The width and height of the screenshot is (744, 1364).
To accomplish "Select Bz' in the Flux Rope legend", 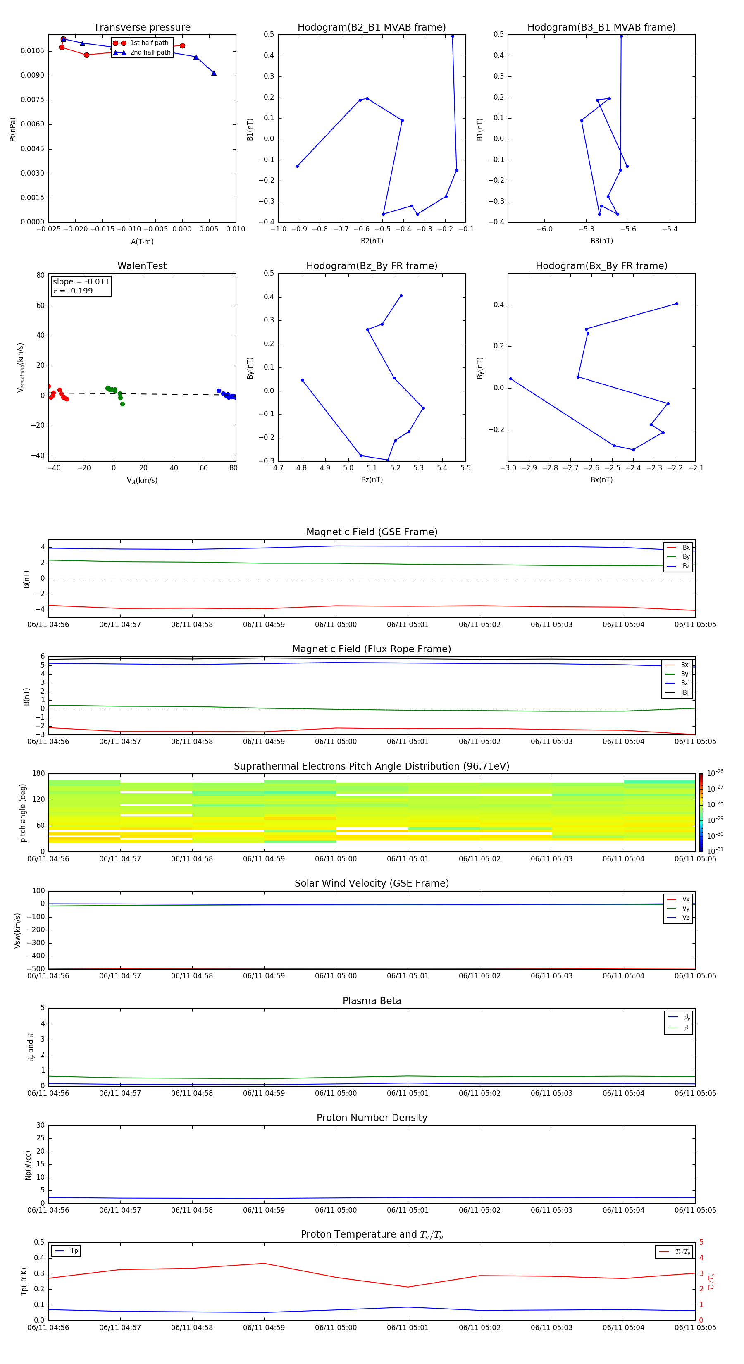I will pos(678,683).
